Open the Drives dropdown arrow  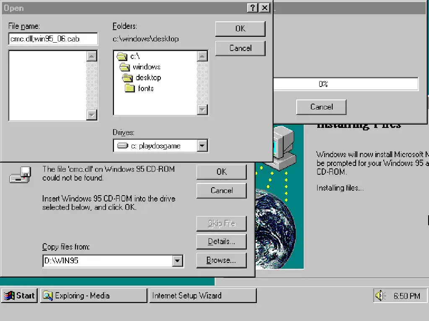[202, 146]
